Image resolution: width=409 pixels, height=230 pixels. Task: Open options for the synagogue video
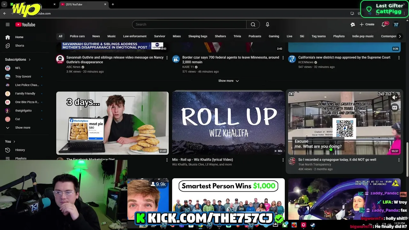[x=399, y=160]
